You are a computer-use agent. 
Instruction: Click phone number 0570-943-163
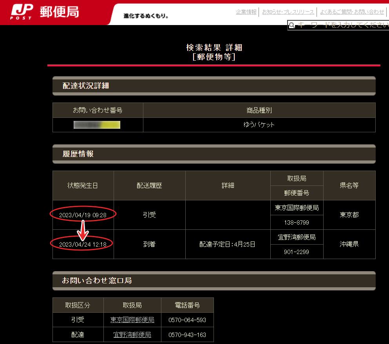(x=187, y=335)
